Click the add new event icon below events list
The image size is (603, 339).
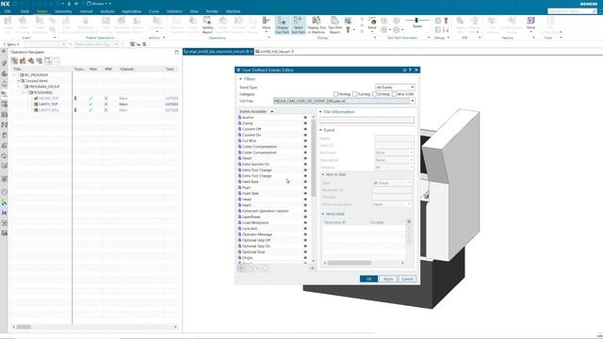(241, 267)
